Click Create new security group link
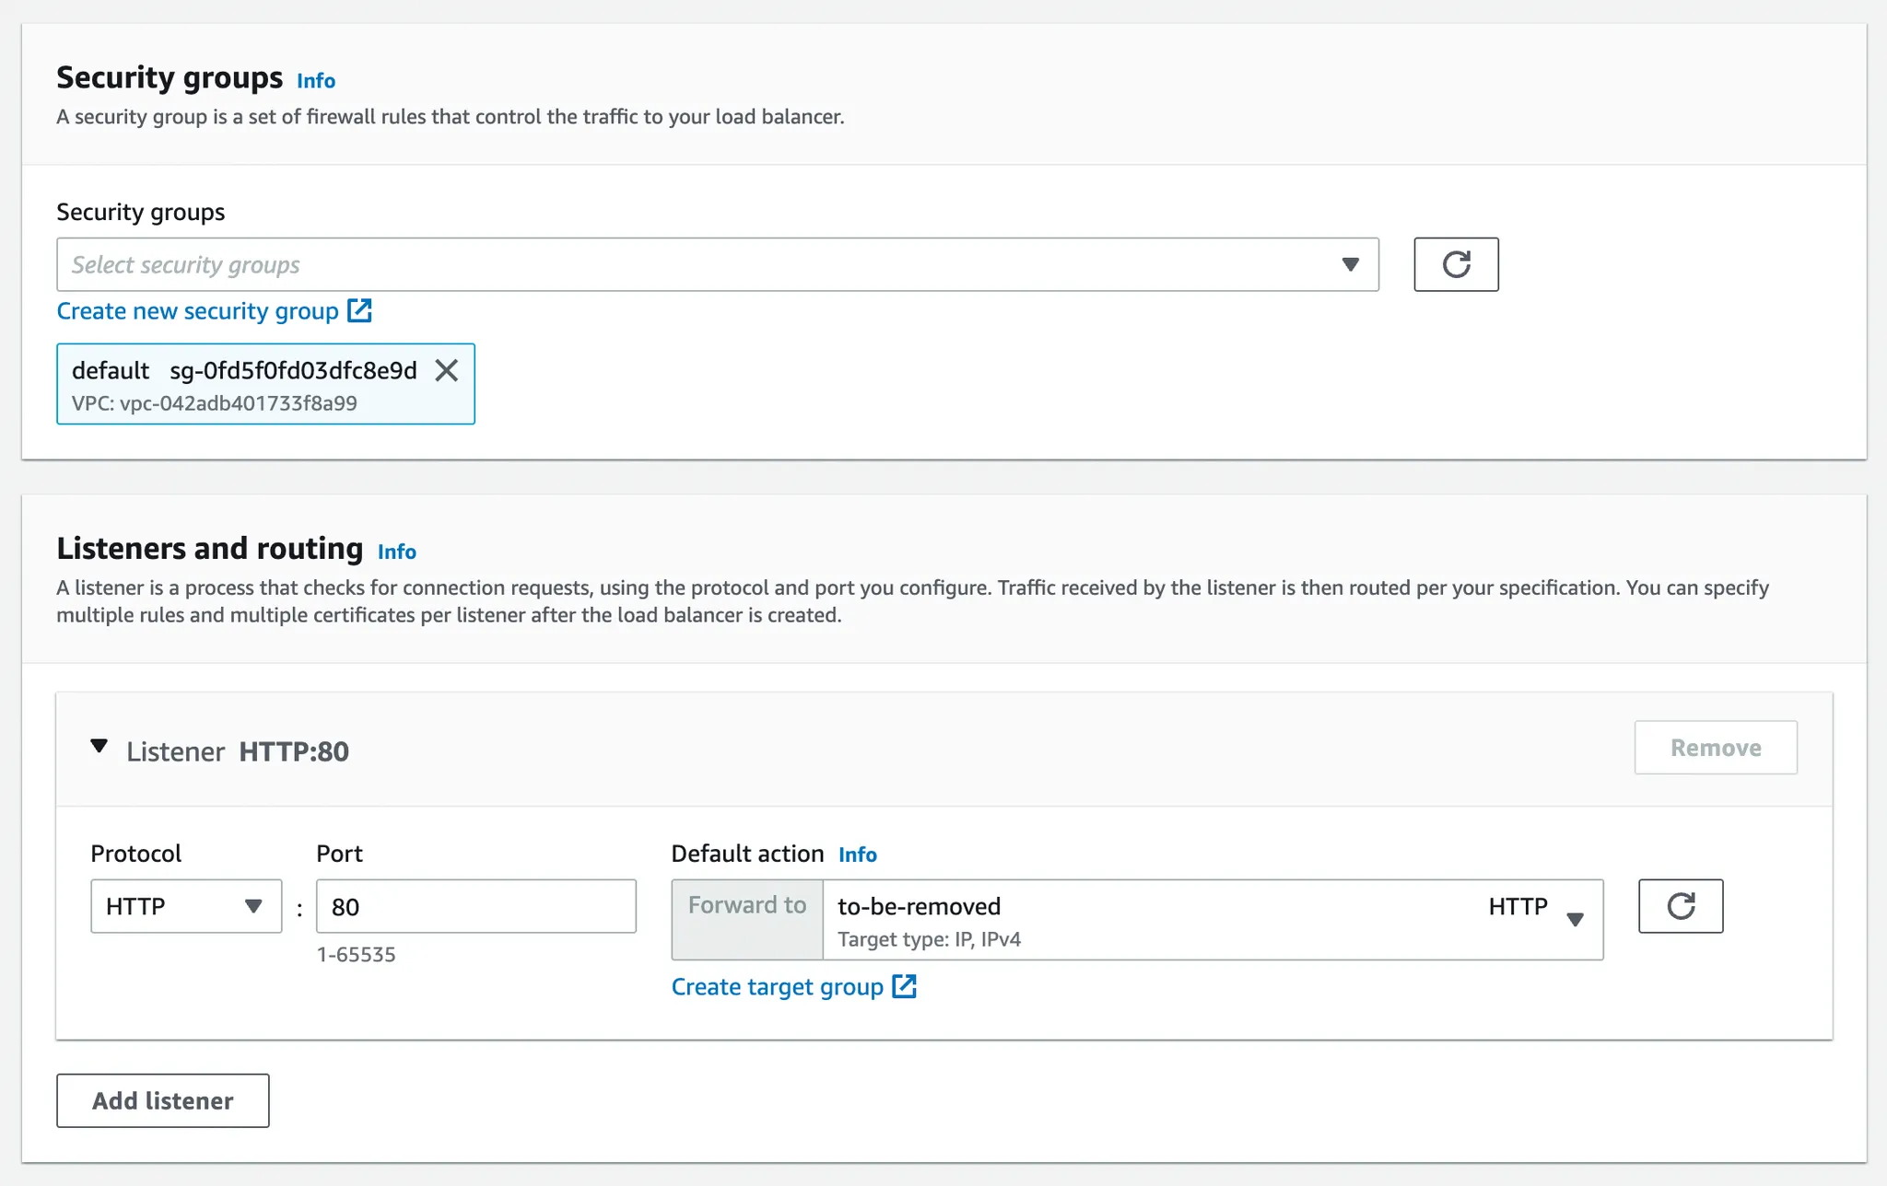The image size is (1887, 1186). [198, 311]
